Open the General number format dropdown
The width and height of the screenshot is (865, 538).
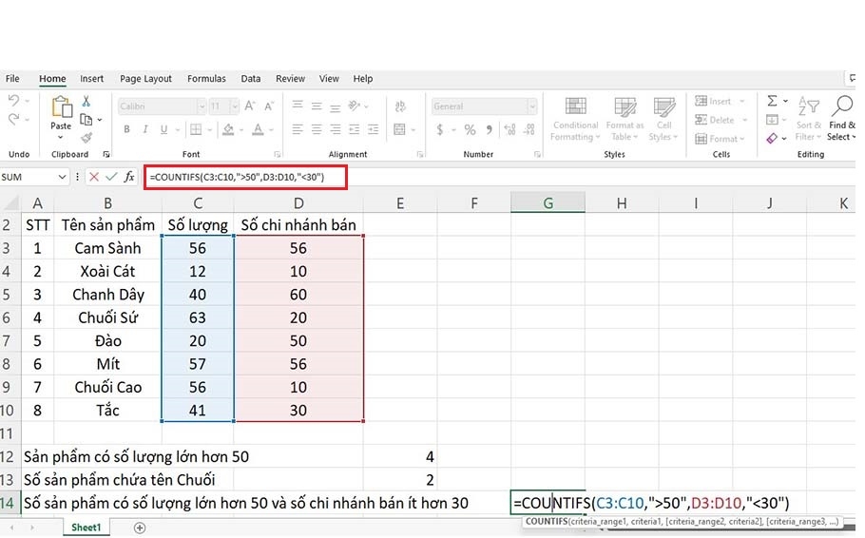click(531, 106)
